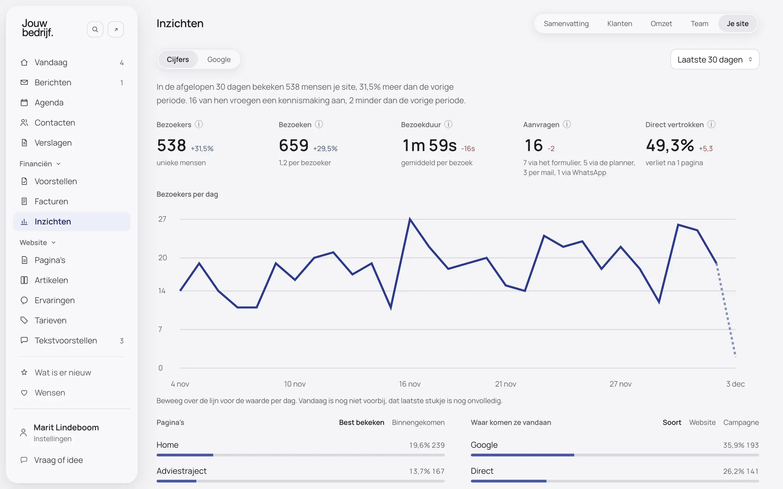Open Marit Lindeboom Instellingen
This screenshot has height=489, width=783.
[72, 433]
